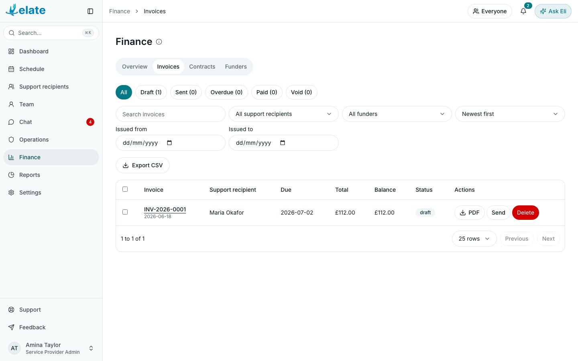Viewport: 578px width, 361px height.
Task: Switch to the Contracts tab
Action: coord(202,67)
